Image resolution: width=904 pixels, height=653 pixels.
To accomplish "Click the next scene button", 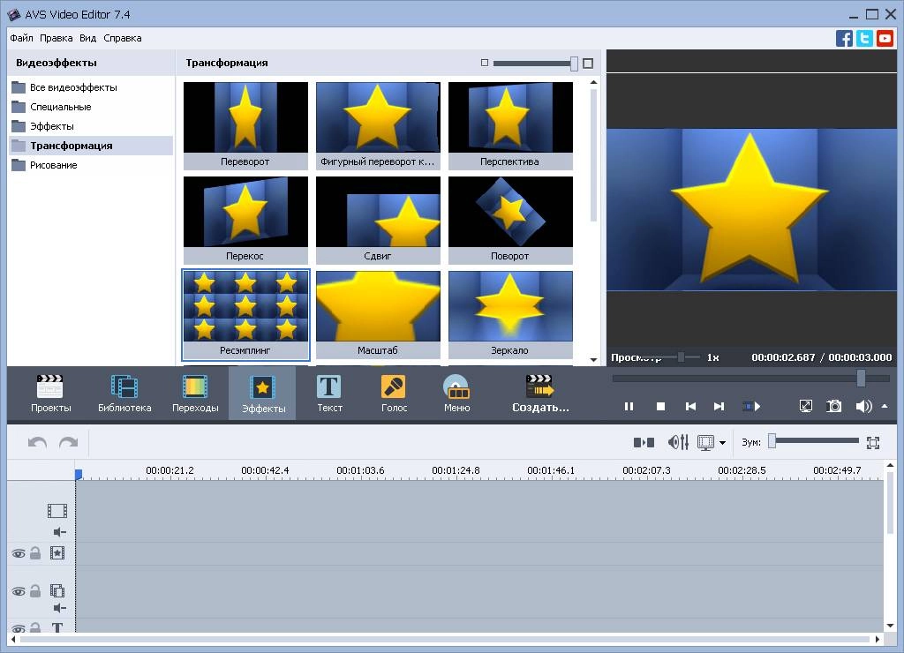I will coord(751,406).
